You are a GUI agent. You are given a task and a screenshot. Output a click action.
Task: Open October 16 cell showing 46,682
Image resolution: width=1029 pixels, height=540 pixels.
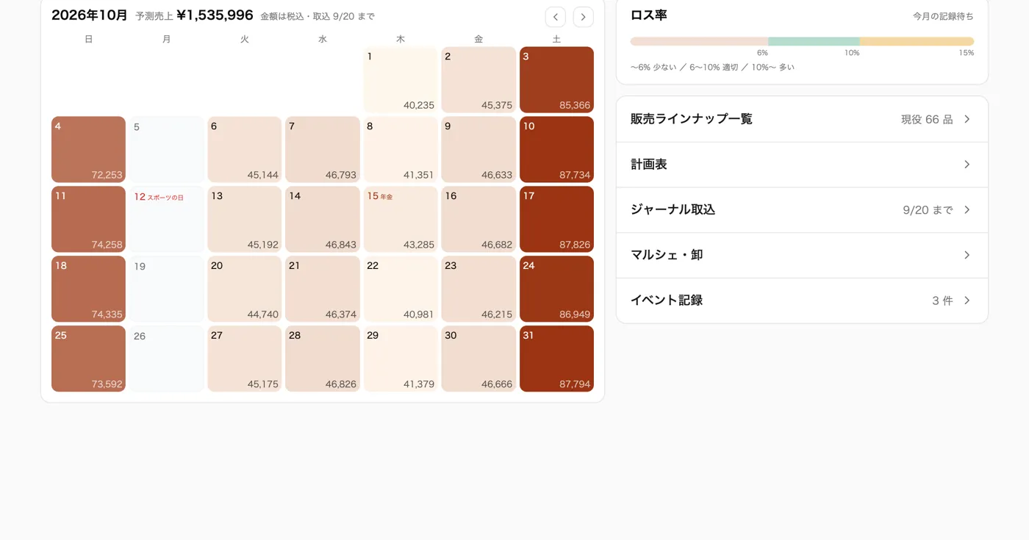[x=478, y=220]
